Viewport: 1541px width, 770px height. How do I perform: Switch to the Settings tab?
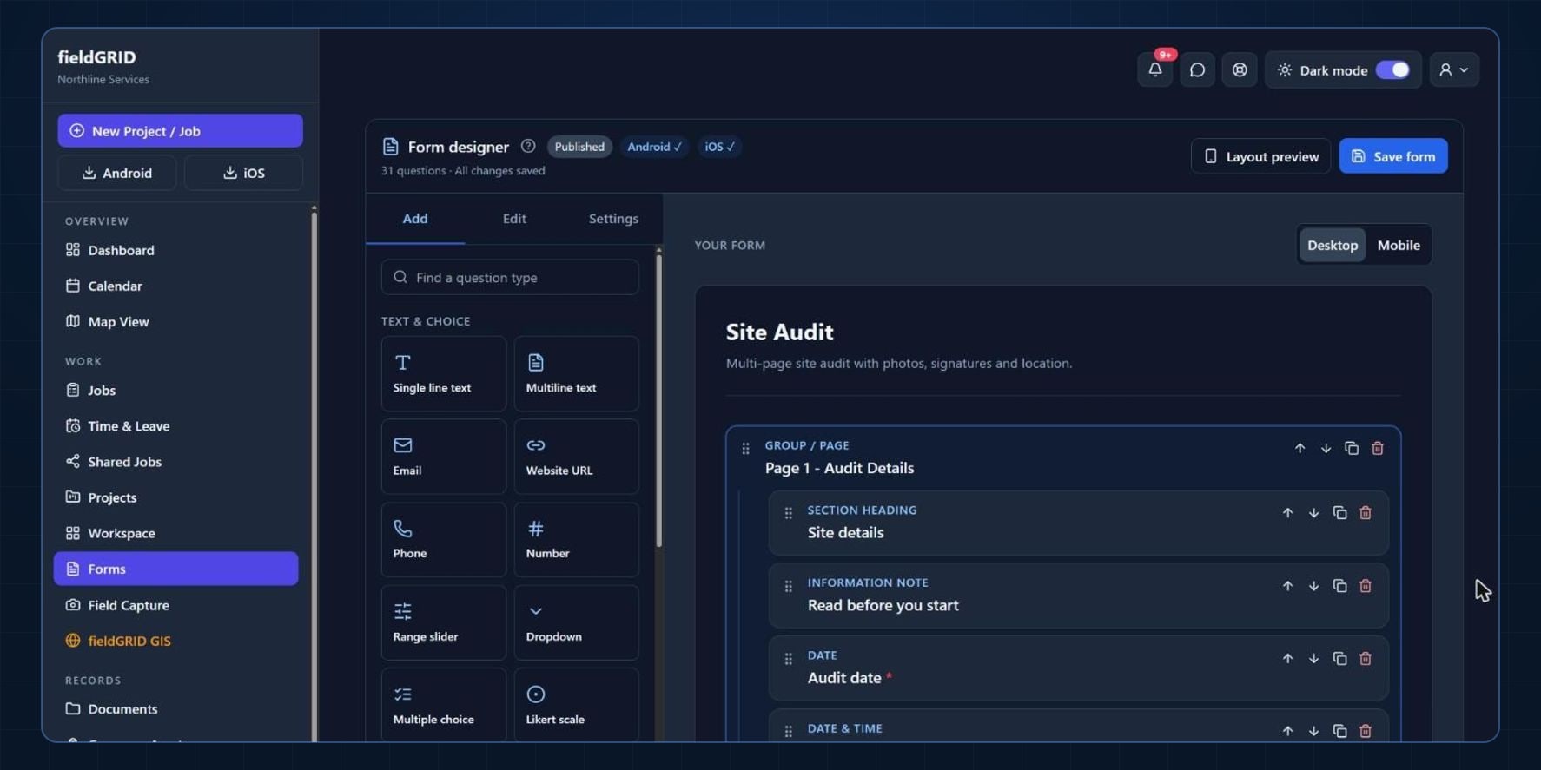[x=613, y=219]
